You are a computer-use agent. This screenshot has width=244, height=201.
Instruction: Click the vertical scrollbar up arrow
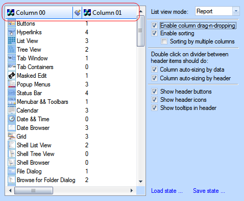(x=140, y=11)
